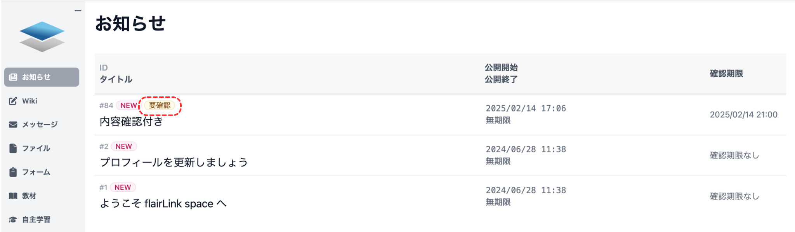
Task: Click the 自主学習 graduation cap icon
Action: (13, 220)
